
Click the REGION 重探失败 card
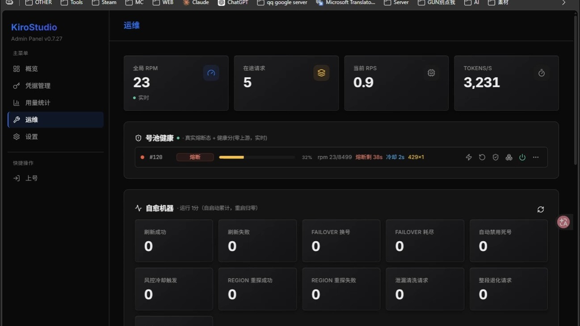(x=341, y=289)
